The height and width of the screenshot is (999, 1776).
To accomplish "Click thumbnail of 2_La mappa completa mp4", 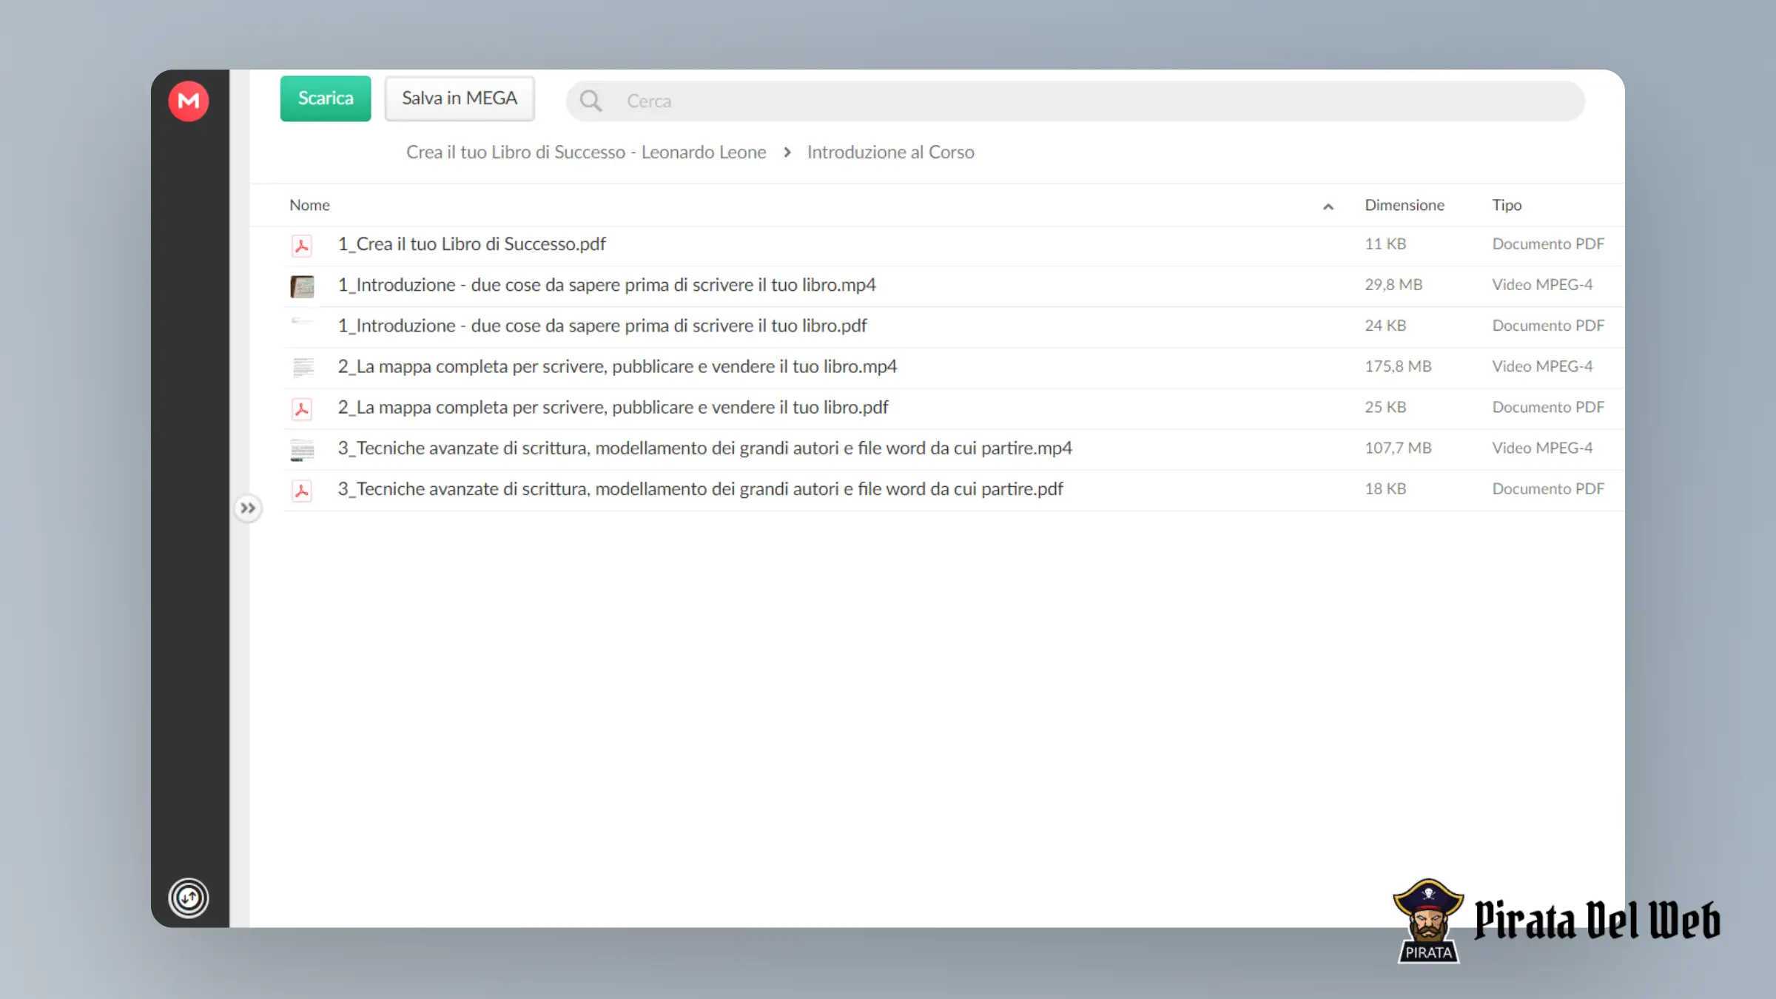I will point(302,367).
